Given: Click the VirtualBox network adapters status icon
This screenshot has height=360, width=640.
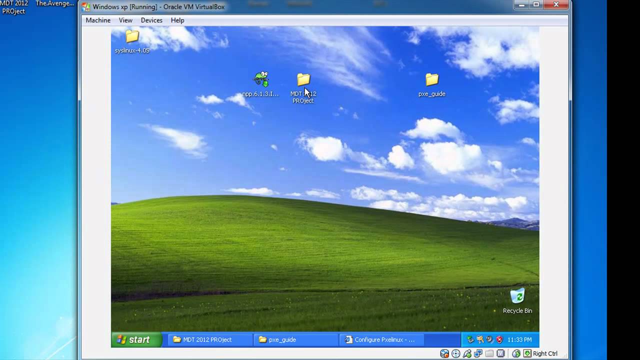Looking at the screenshot, I should coord(478,353).
